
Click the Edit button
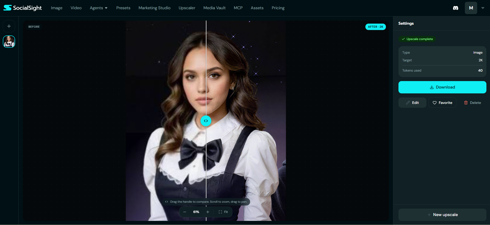pos(412,103)
